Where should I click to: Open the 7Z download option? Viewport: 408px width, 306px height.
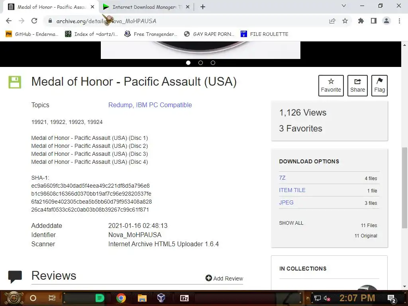282,178
